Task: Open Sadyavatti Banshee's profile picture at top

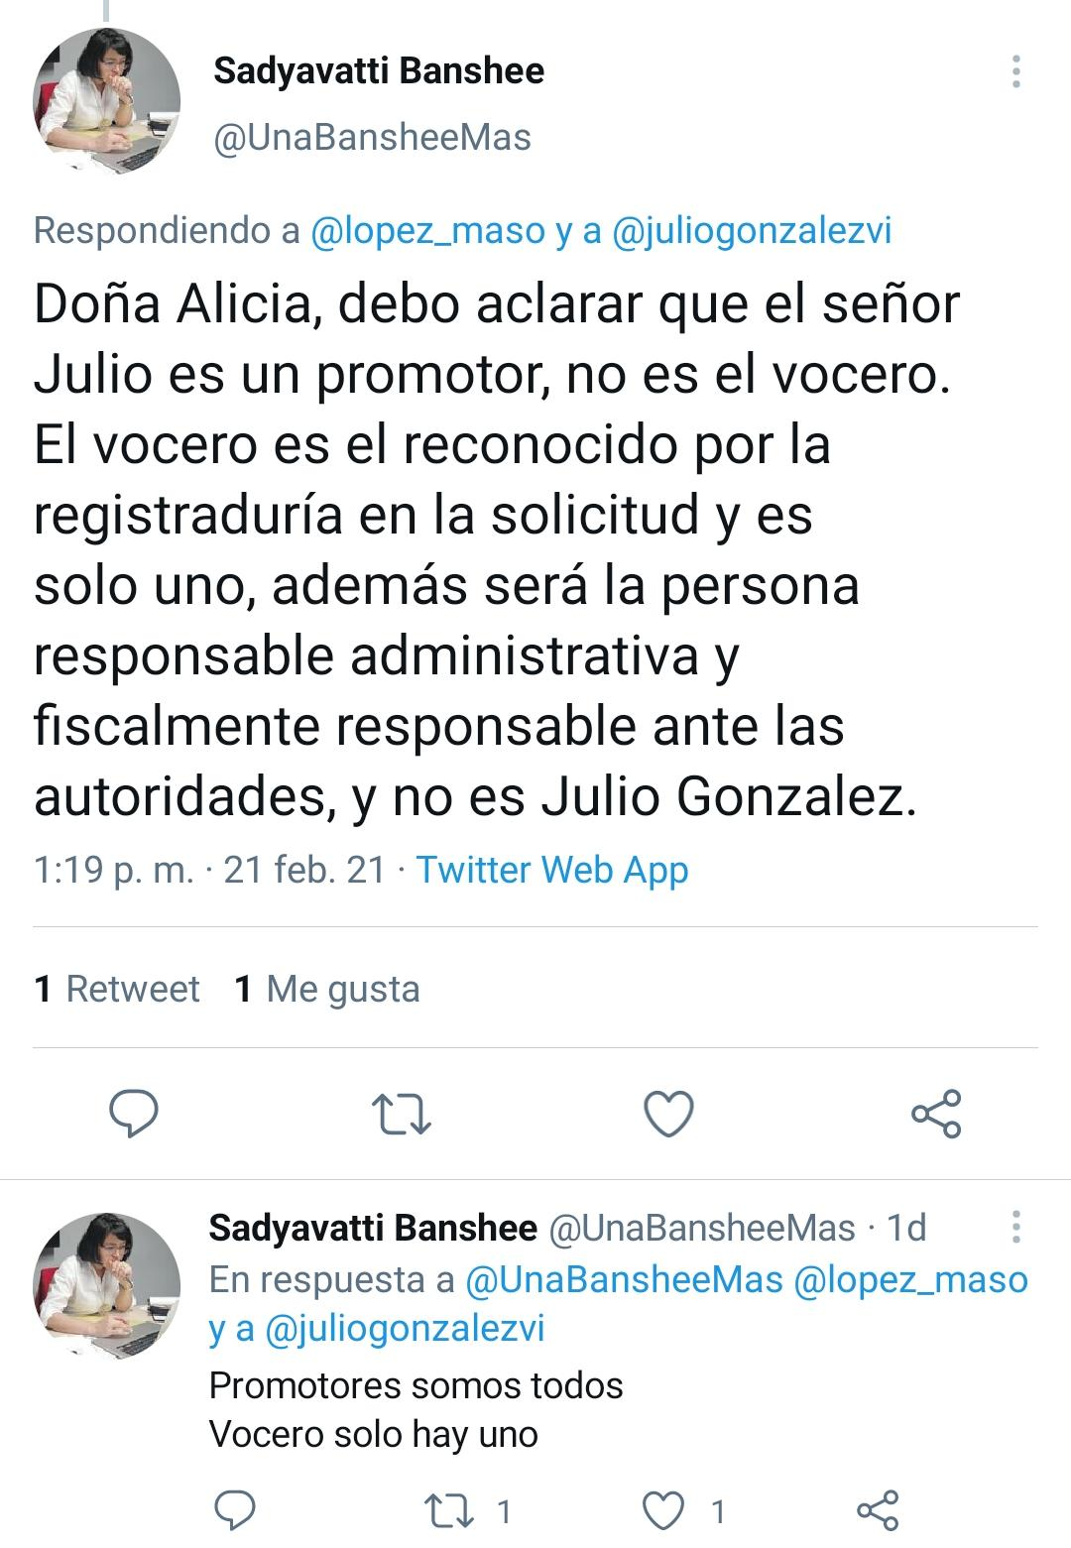Action: (107, 101)
